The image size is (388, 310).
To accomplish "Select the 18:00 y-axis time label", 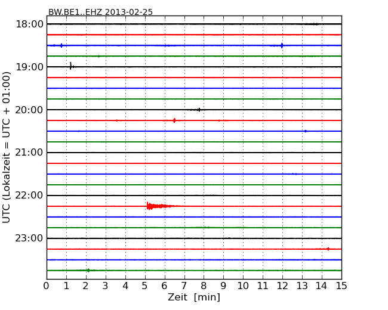I will 29,24.
